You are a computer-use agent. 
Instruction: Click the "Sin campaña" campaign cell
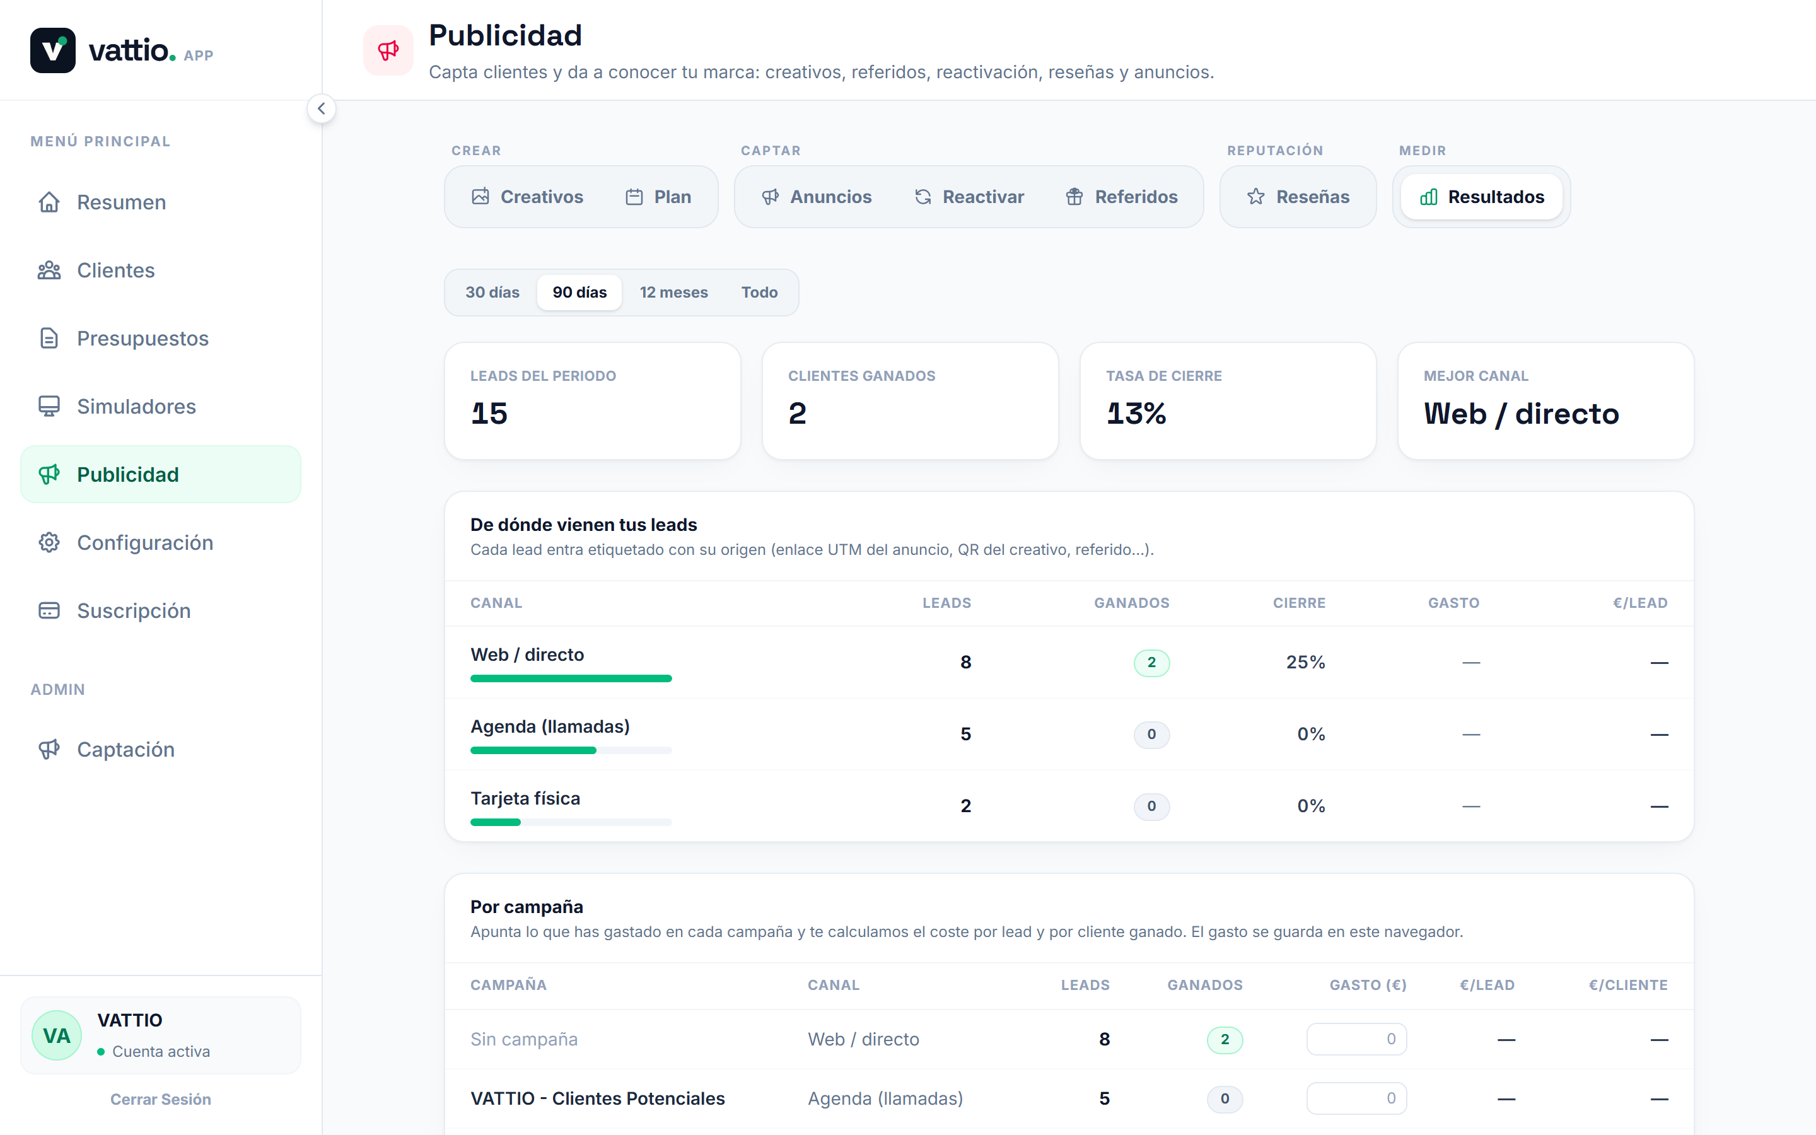coord(524,1039)
